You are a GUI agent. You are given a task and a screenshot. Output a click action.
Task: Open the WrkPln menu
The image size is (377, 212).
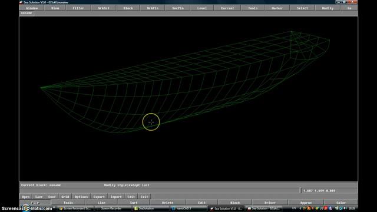click(x=153, y=8)
